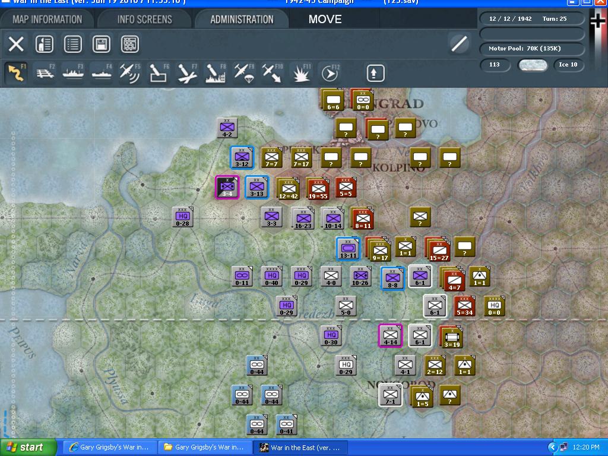
Task: Select F7 bomb airfield mode icon
Action: point(187,73)
